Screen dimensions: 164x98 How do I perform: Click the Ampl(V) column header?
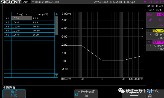point(43,14)
